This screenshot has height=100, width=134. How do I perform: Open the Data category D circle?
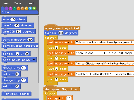point(18,8)
